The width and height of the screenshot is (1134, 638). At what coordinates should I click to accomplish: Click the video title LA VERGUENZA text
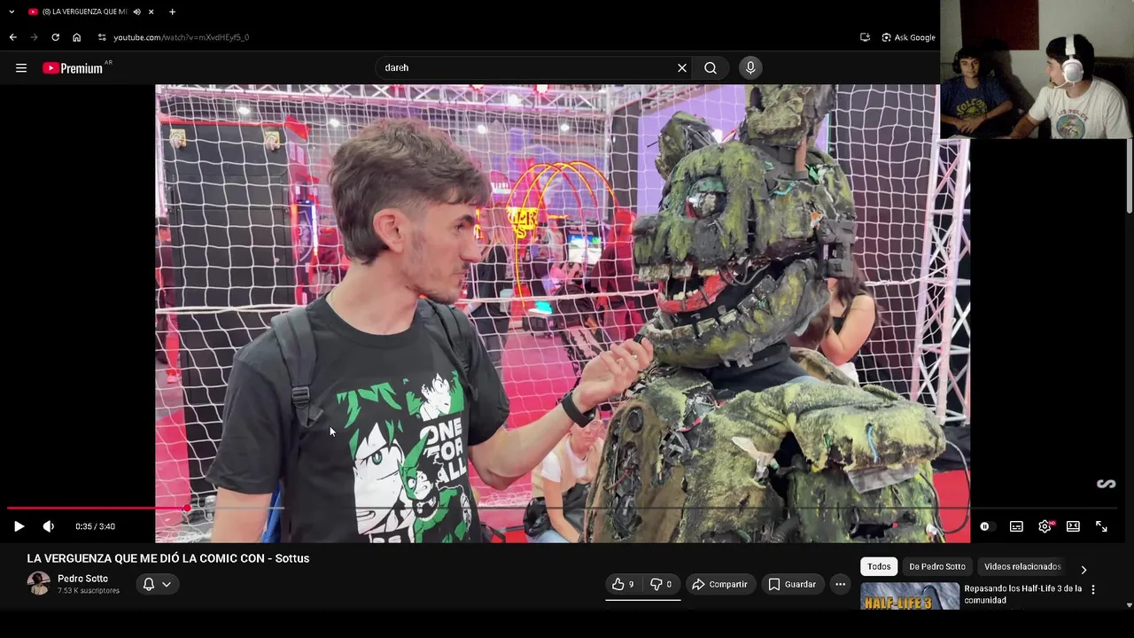(168, 558)
